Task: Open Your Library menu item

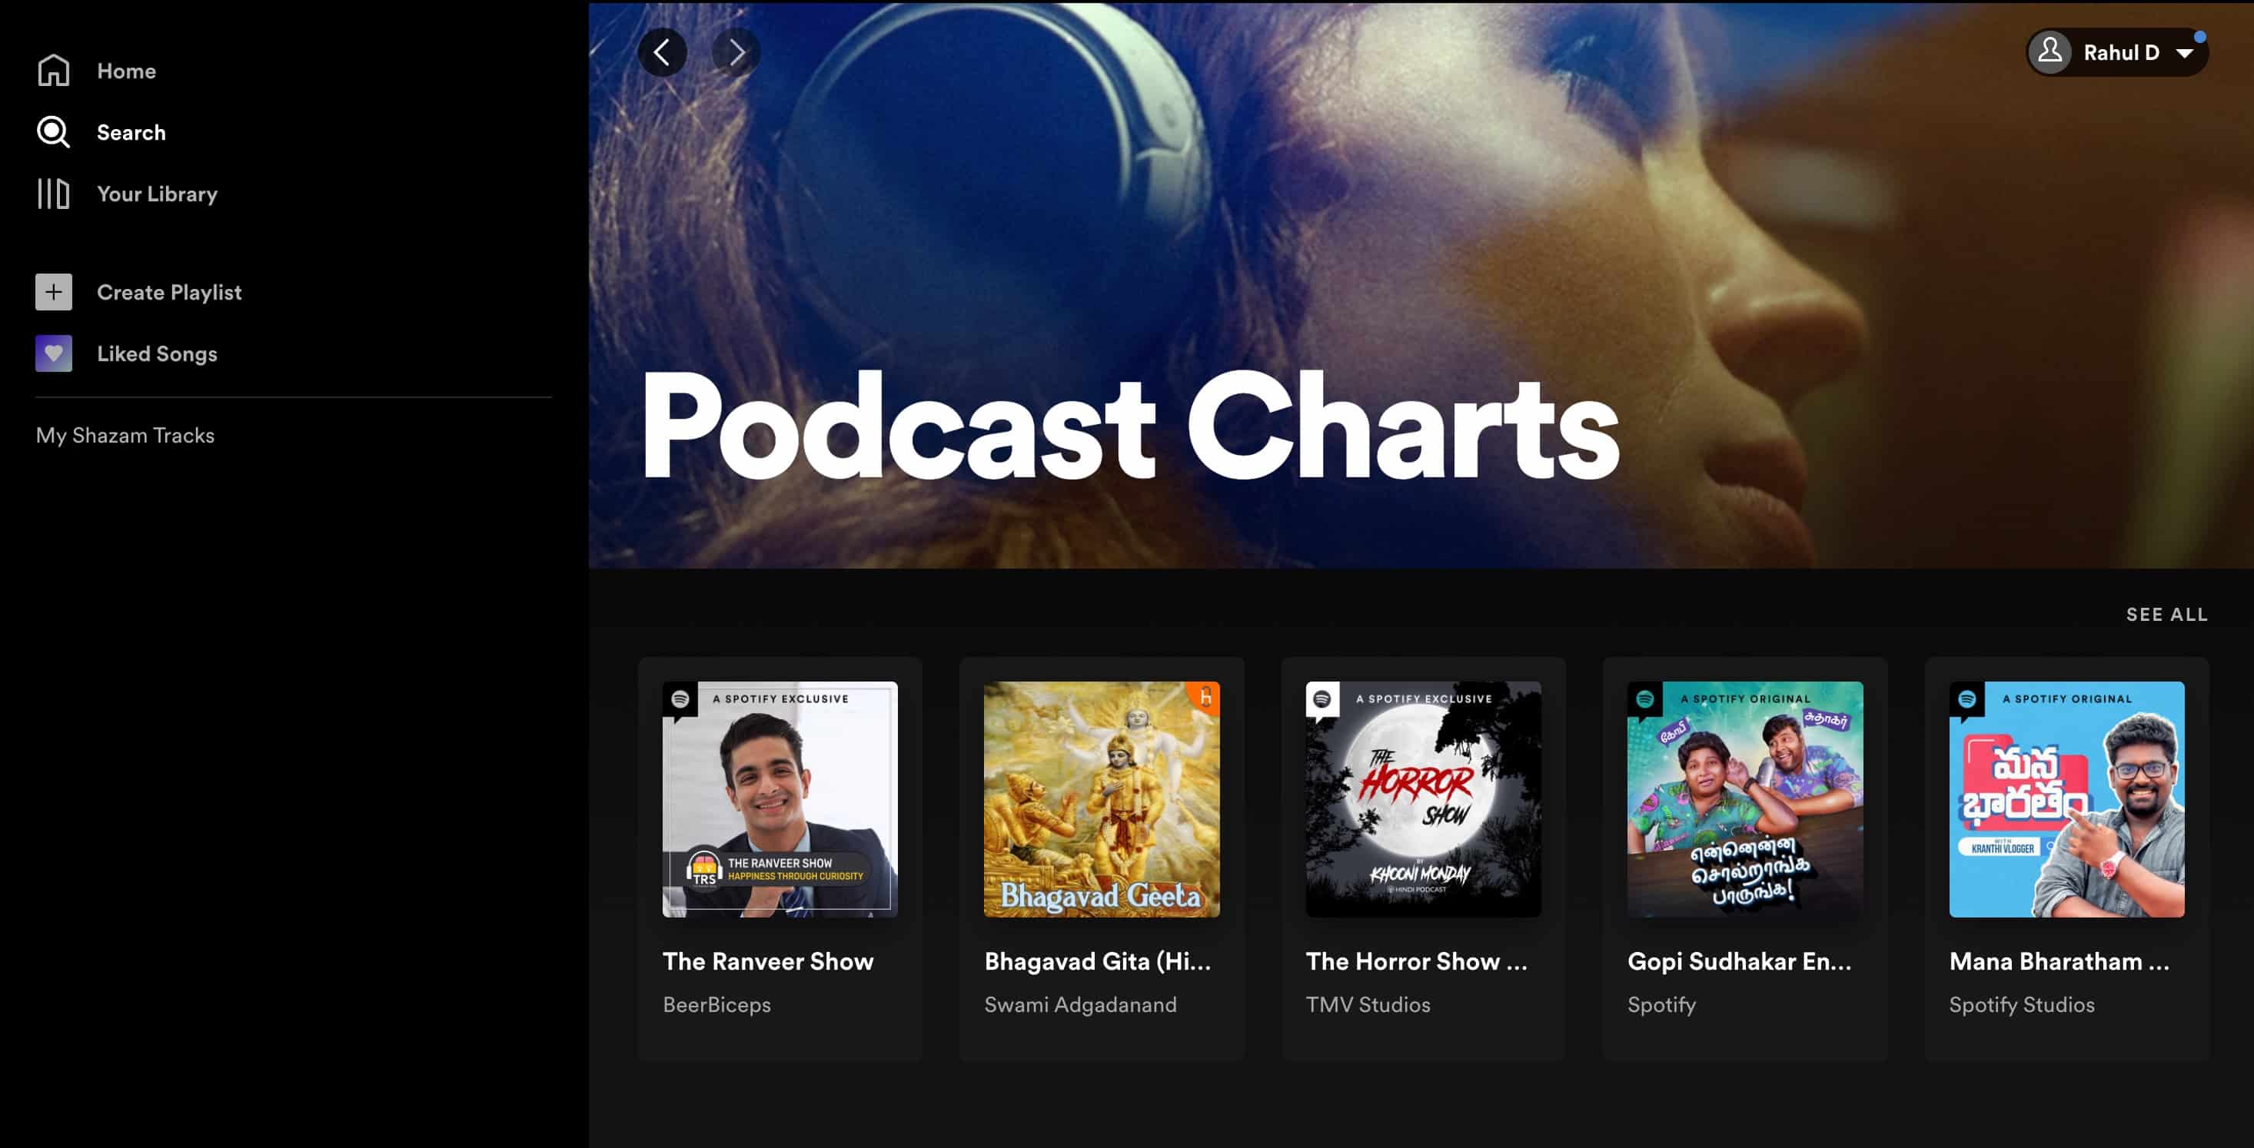Action: pyautogui.click(x=158, y=193)
